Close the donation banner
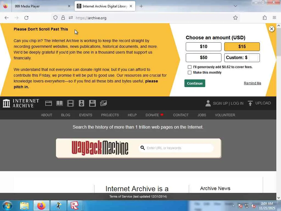 pyautogui.click(x=271, y=29)
